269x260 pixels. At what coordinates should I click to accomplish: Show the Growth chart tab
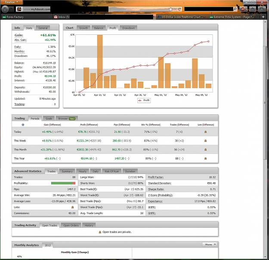click(83, 28)
